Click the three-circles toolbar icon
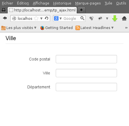 coord(91,18)
